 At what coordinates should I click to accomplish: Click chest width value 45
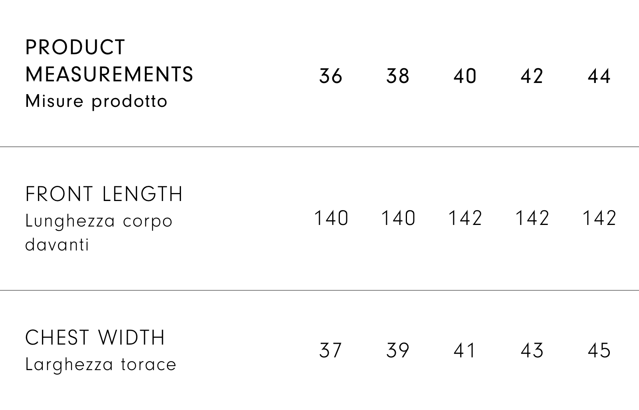point(599,351)
